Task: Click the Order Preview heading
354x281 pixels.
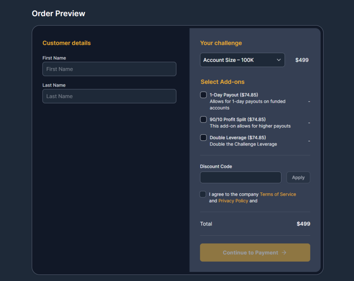Action: (58, 13)
